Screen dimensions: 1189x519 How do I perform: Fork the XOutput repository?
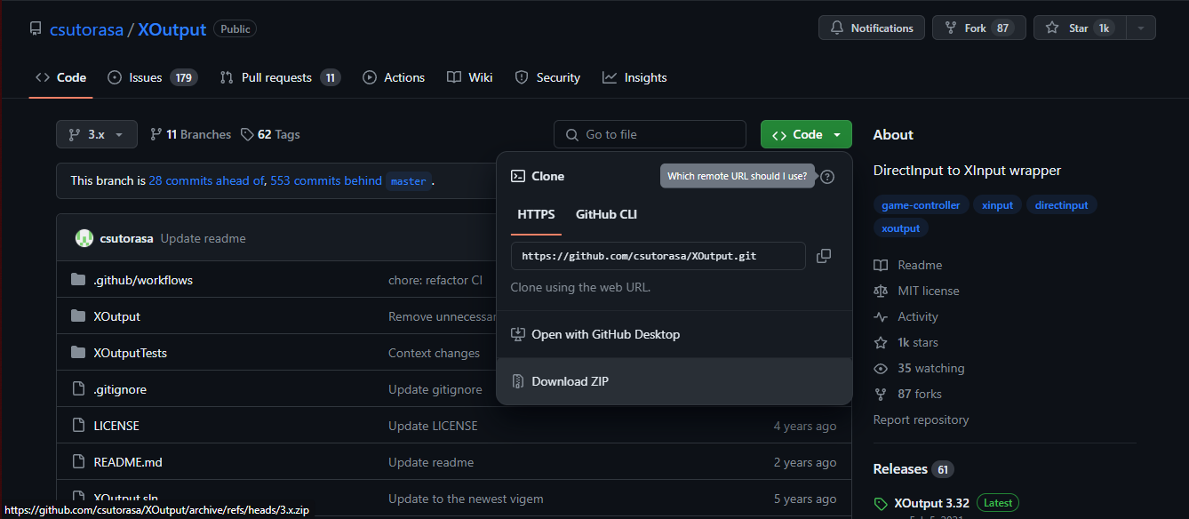coord(978,28)
